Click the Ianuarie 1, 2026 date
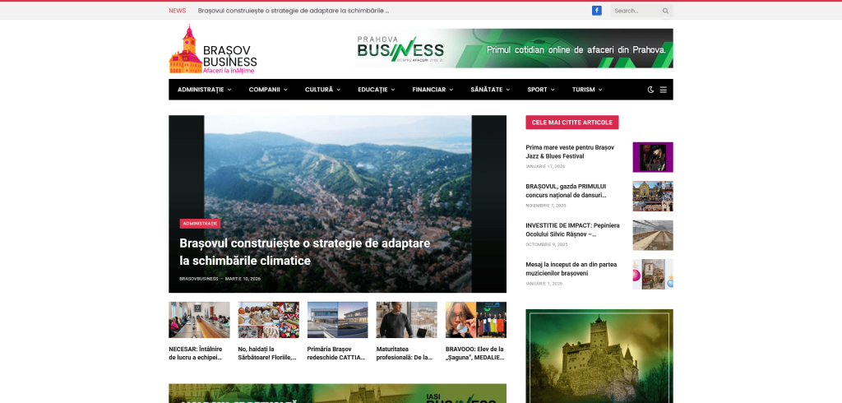This screenshot has height=403, width=842. coord(544,283)
